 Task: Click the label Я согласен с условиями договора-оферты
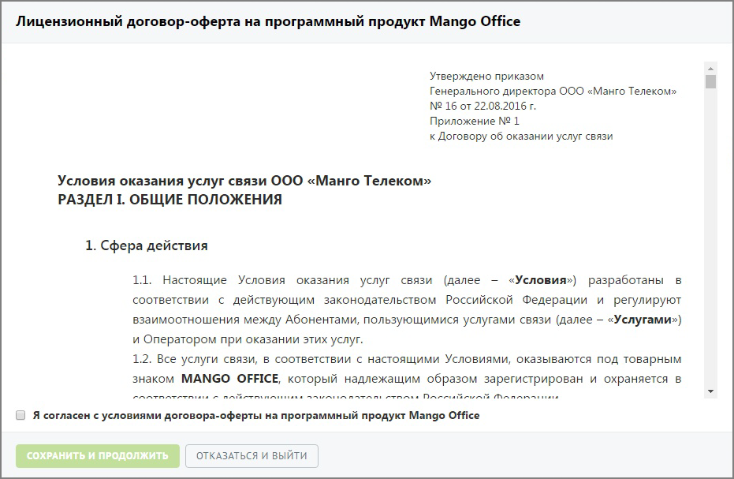[x=256, y=415]
